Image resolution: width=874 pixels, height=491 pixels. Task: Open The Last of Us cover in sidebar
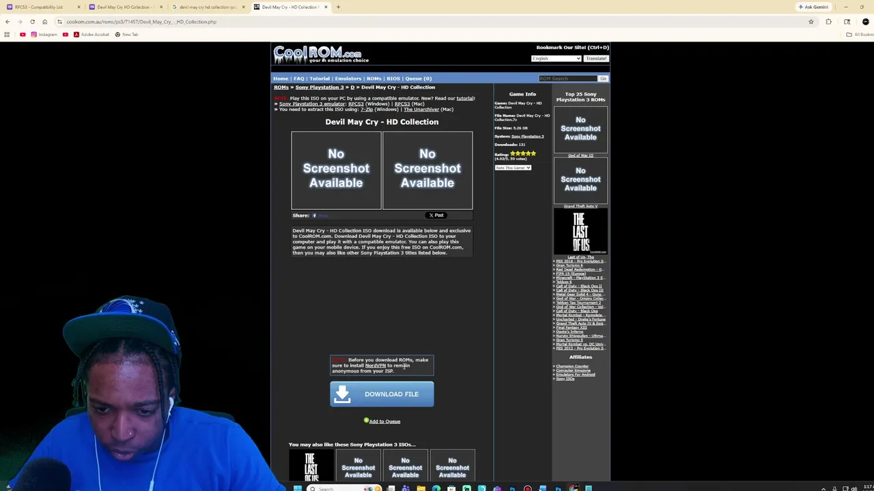(x=580, y=232)
